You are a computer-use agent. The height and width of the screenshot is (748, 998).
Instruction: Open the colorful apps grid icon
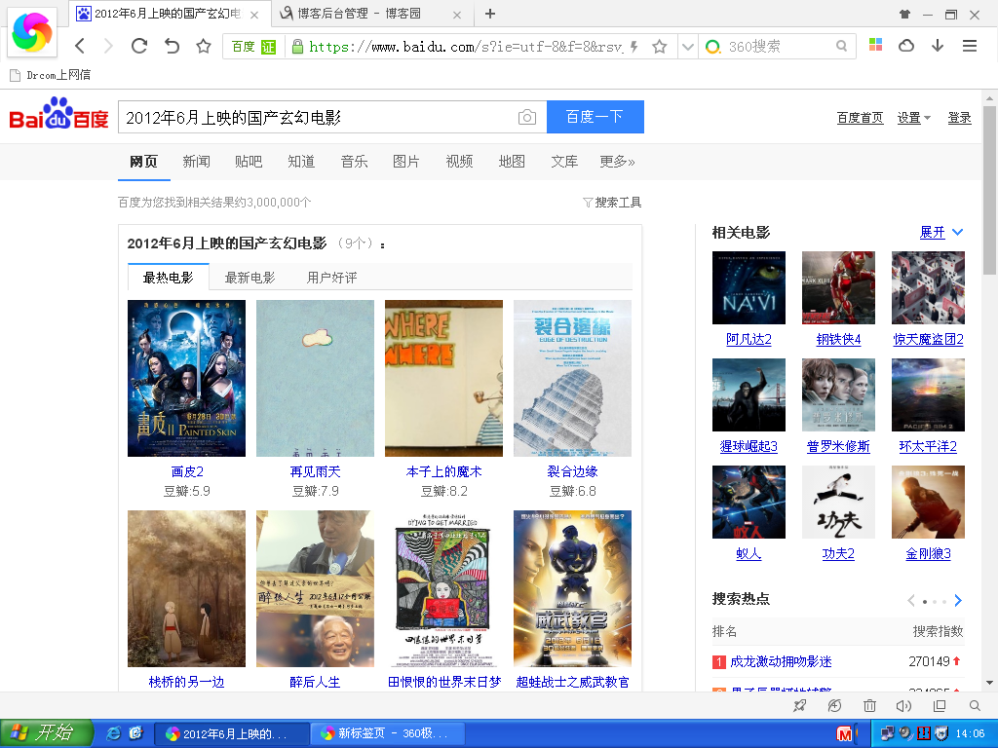[876, 45]
